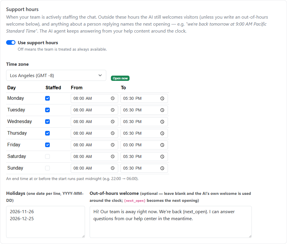The height and width of the screenshot is (244, 287).
Task: Open the Saturday To clock icon
Action: (x=162, y=156)
